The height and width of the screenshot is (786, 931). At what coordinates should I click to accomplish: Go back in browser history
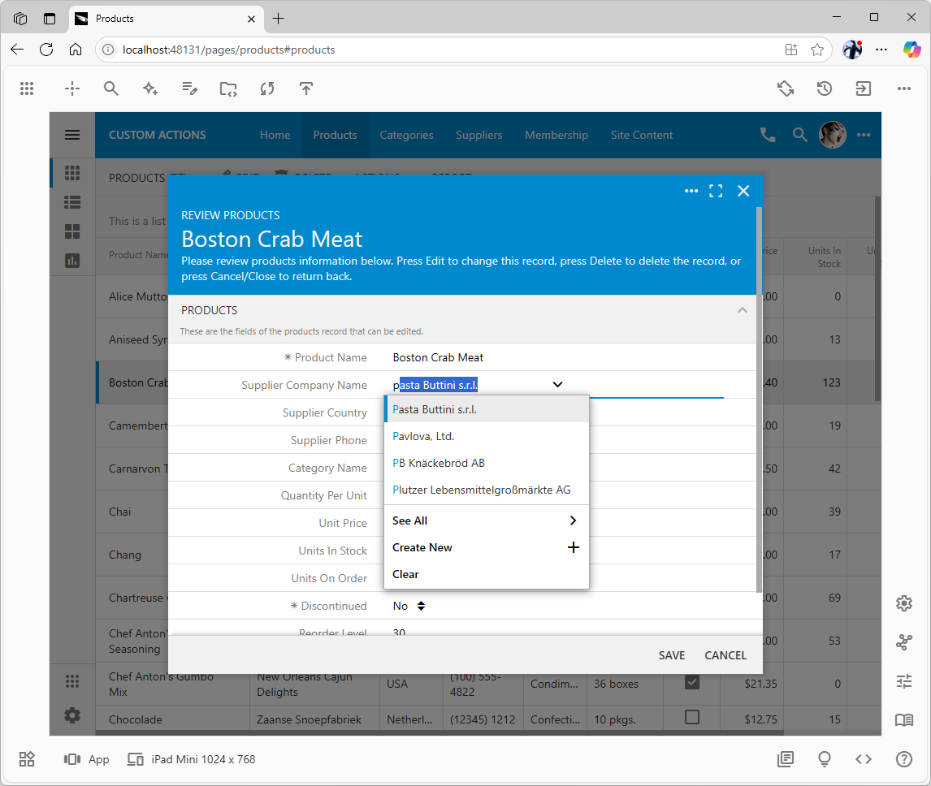(17, 50)
